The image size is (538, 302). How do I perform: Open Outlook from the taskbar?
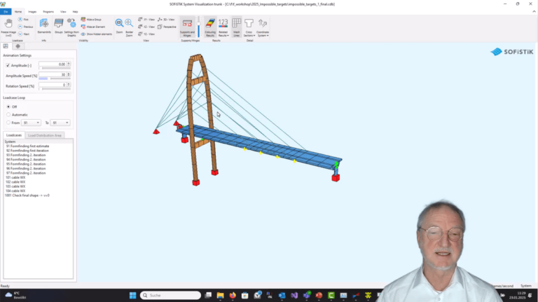(x=282, y=295)
